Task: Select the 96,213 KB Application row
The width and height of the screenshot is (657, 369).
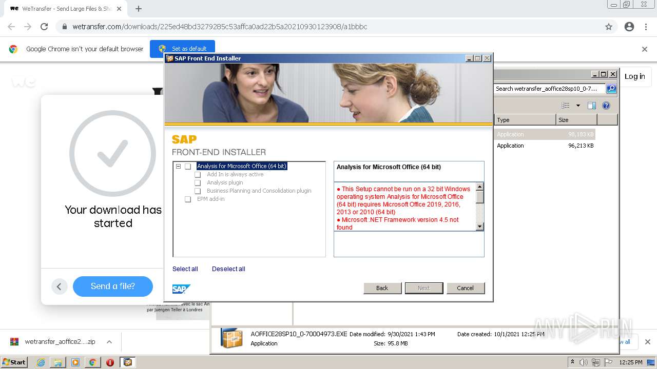Action: point(545,146)
